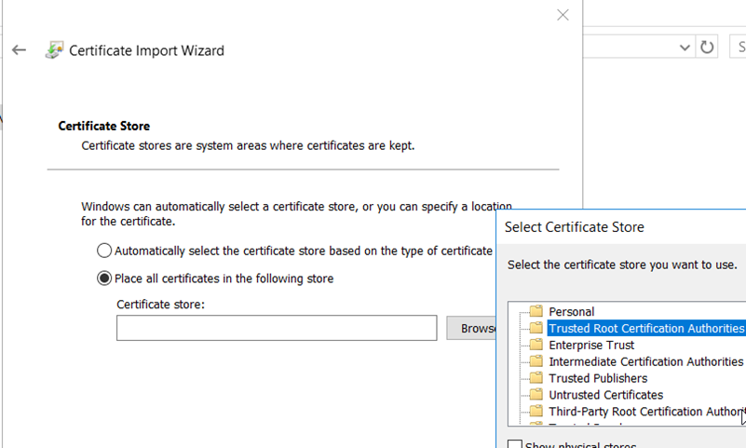Select the Untrusted Certificates store

coord(605,395)
